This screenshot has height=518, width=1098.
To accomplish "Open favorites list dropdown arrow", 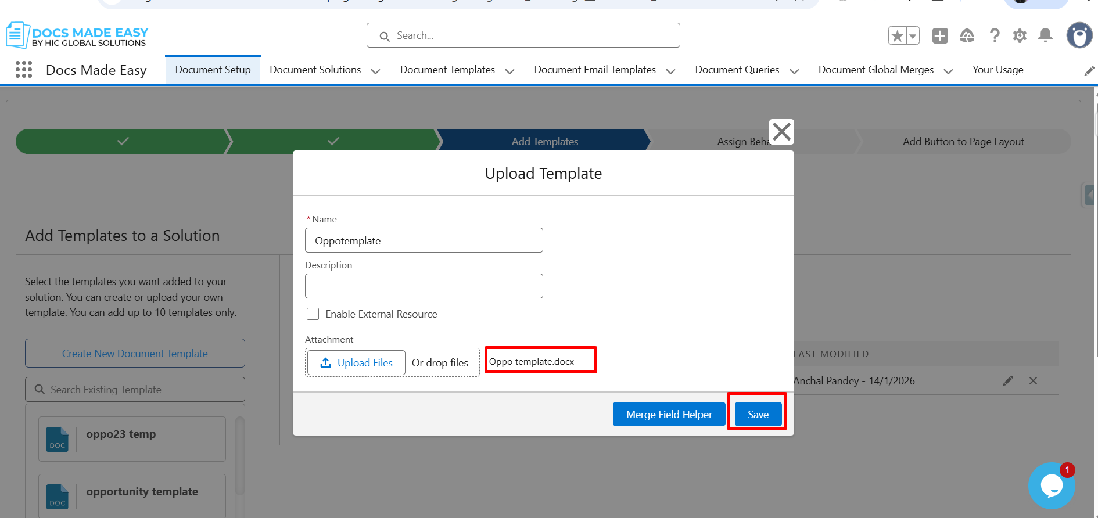I will [x=913, y=36].
